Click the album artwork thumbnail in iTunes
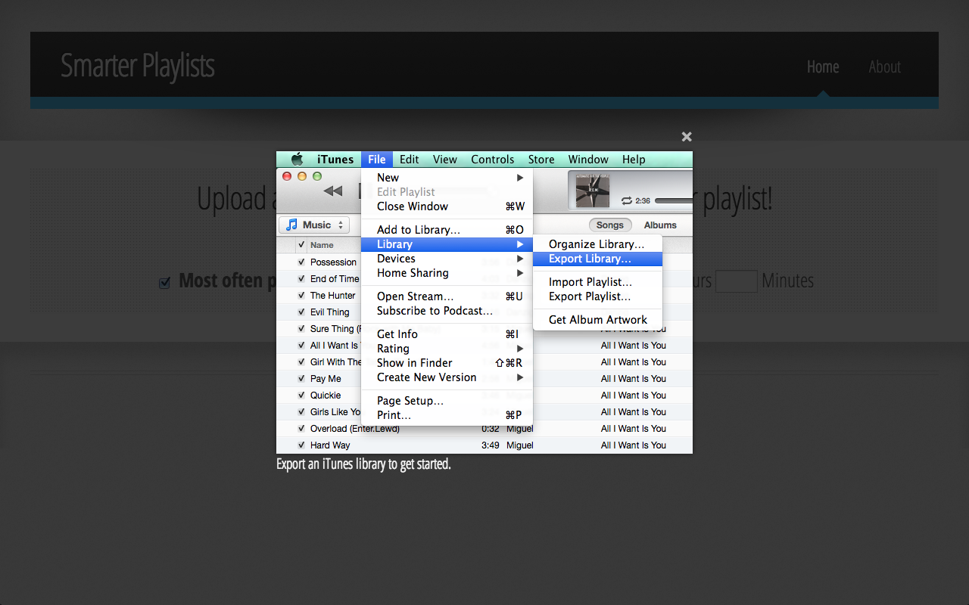Screen dimensions: 969x605 (592, 191)
